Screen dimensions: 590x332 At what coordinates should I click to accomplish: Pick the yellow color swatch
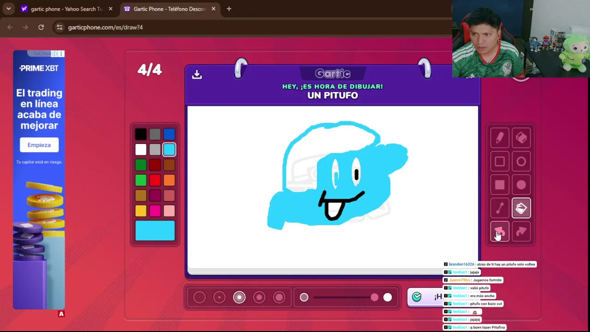(141, 211)
